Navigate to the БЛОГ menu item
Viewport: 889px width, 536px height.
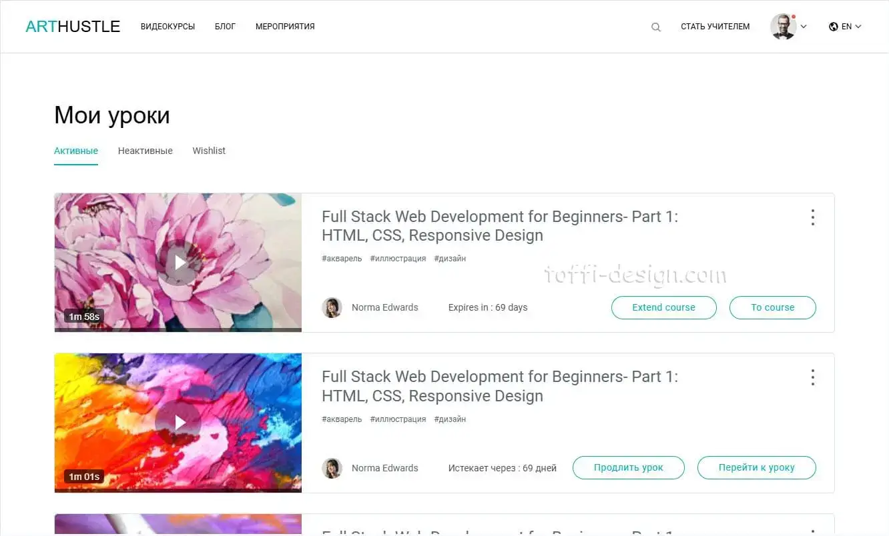coord(225,27)
